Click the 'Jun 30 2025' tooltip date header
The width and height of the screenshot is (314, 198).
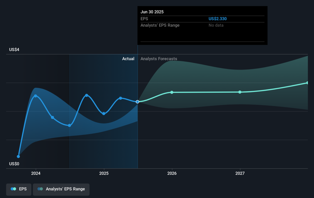pos(152,12)
